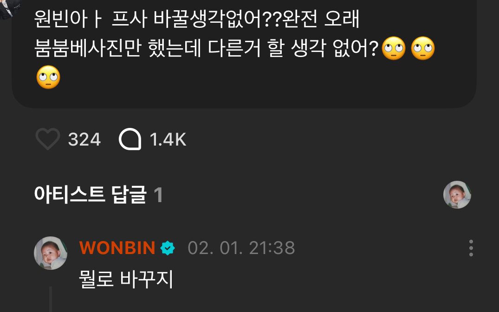Expand the reply thread line below WONBIN's avatar
The image size is (499, 312).
click(x=51, y=299)
